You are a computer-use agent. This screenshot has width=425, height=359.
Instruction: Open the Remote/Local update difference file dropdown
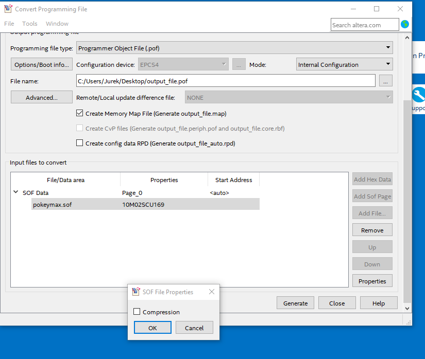point(288,97)
